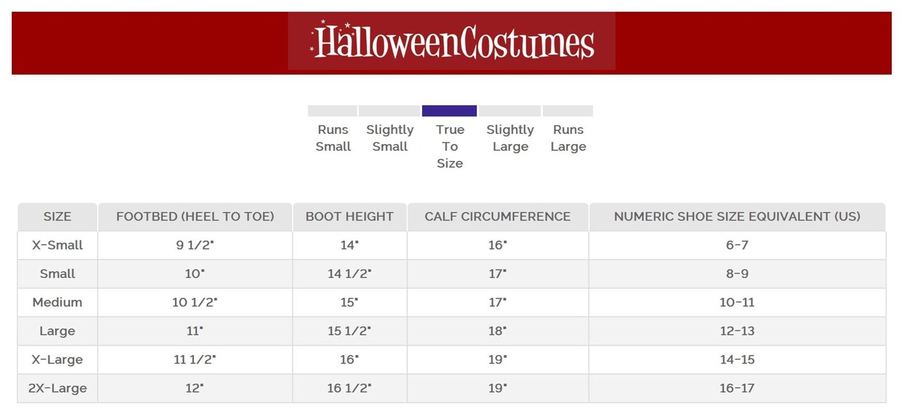Click the Calf Circumference column header
Image resolution: width=902 pixels, height=420 pixels.
[x=497, y=217]
